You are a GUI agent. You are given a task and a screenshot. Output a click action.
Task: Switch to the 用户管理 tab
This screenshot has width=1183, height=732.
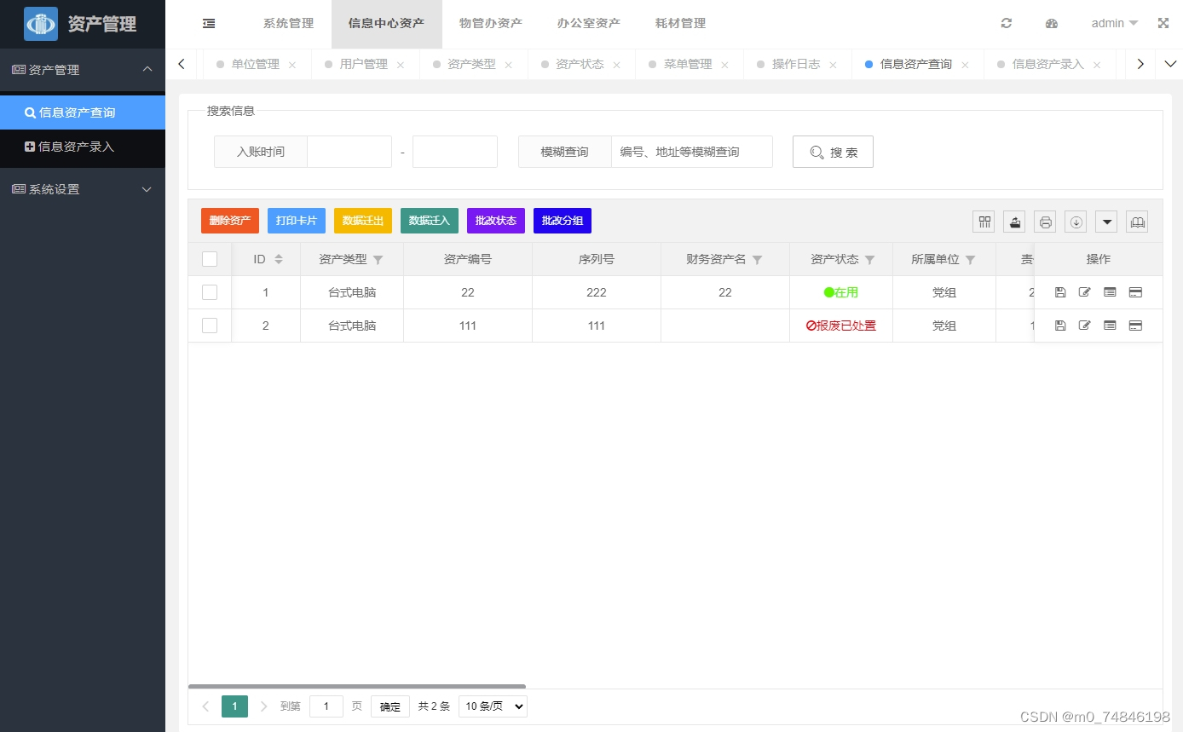(363, 64)
